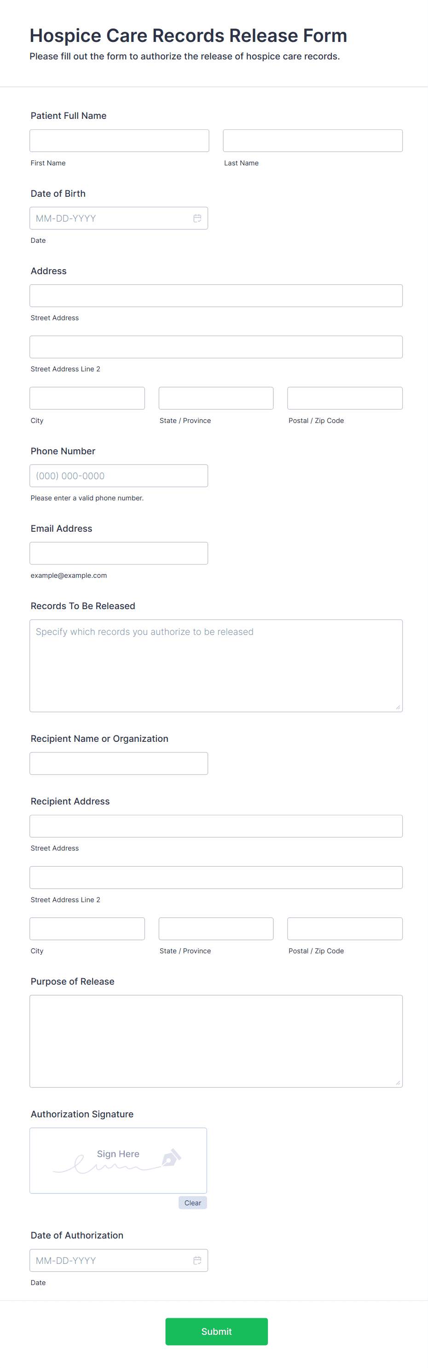This screenshot has height=1368, width=428.
Task: Select the First Name input field
Action: tap(119, 140)
